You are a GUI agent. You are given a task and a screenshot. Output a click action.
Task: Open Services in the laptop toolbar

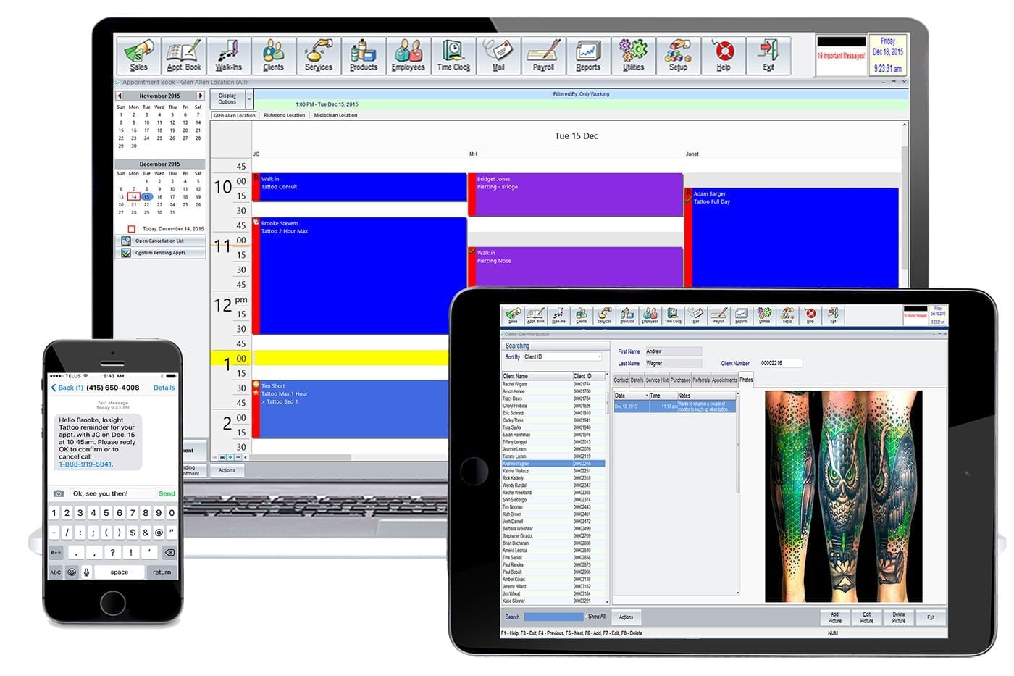pyautogui.click(x=318, y=56)
